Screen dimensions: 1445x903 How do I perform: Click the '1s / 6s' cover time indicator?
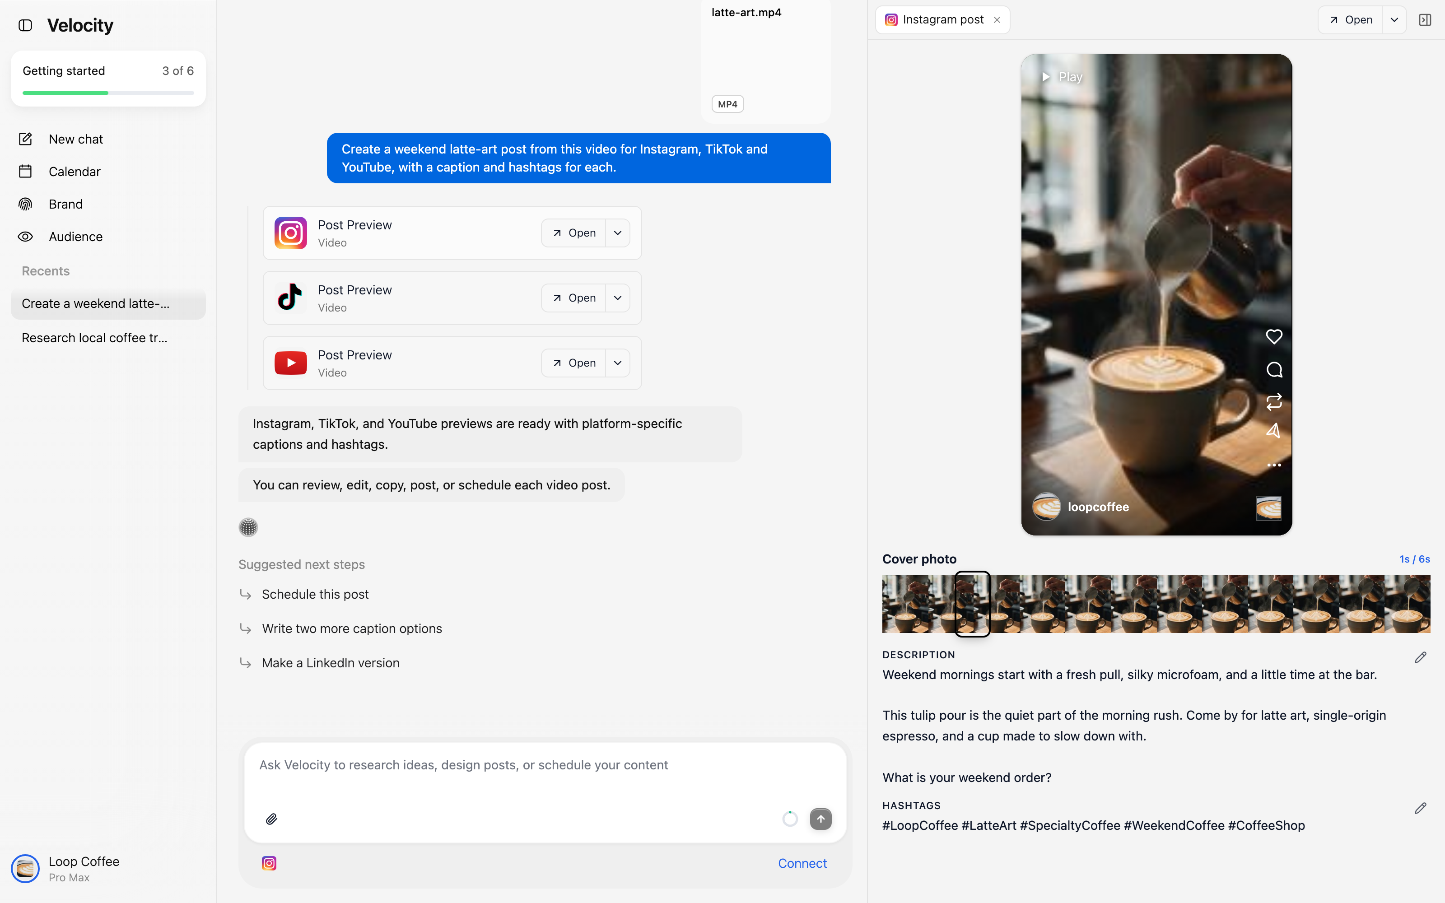pyautogui.click(x=1415, y=559)
